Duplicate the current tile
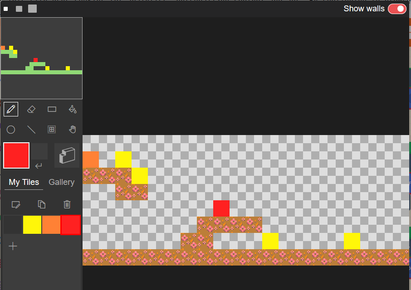411x290 pixels. coord(41,204)
